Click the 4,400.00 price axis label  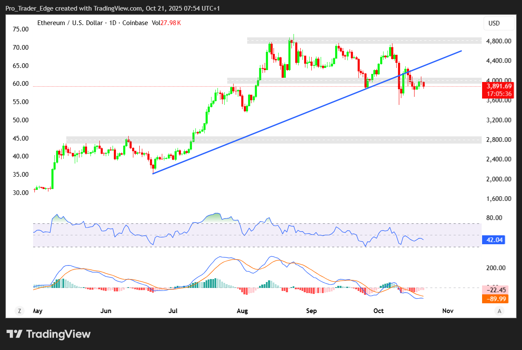[499, 61]
